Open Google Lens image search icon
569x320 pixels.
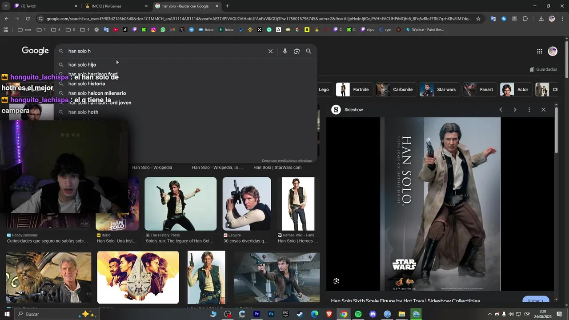tap(297, 51)
